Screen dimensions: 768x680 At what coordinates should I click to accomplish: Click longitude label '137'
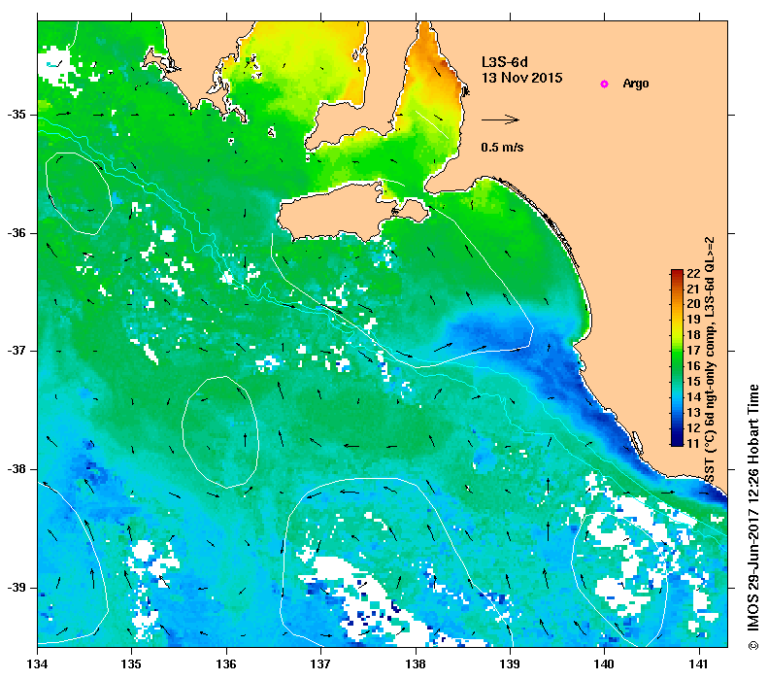(x=320, y=664)
